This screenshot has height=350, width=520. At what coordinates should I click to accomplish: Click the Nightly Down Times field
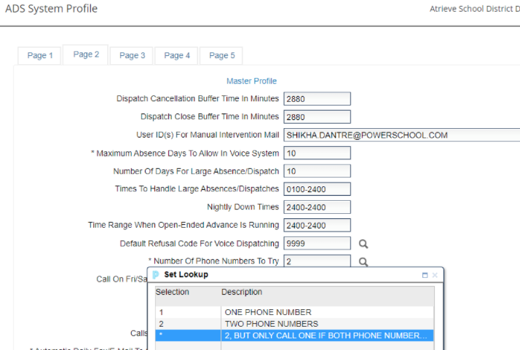(317, 207)
